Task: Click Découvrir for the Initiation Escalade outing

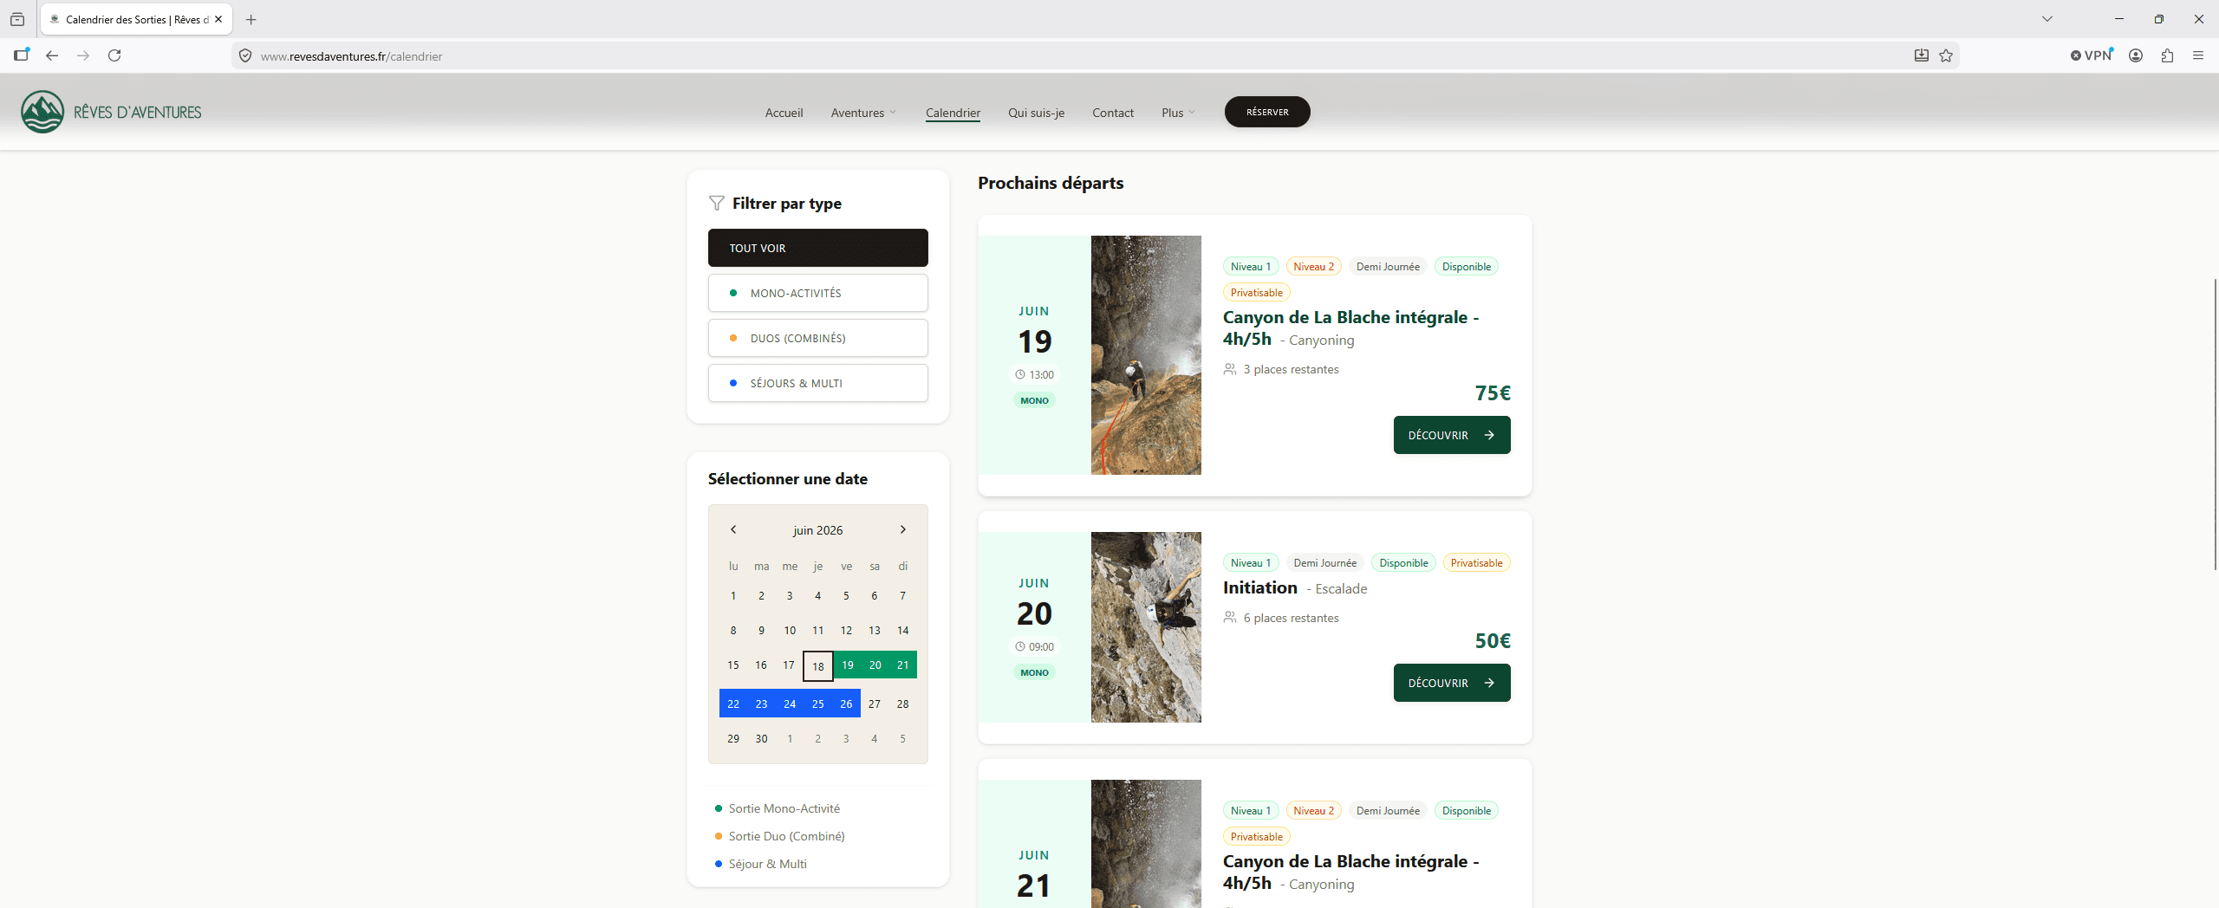Action: tap(1452, 683)
